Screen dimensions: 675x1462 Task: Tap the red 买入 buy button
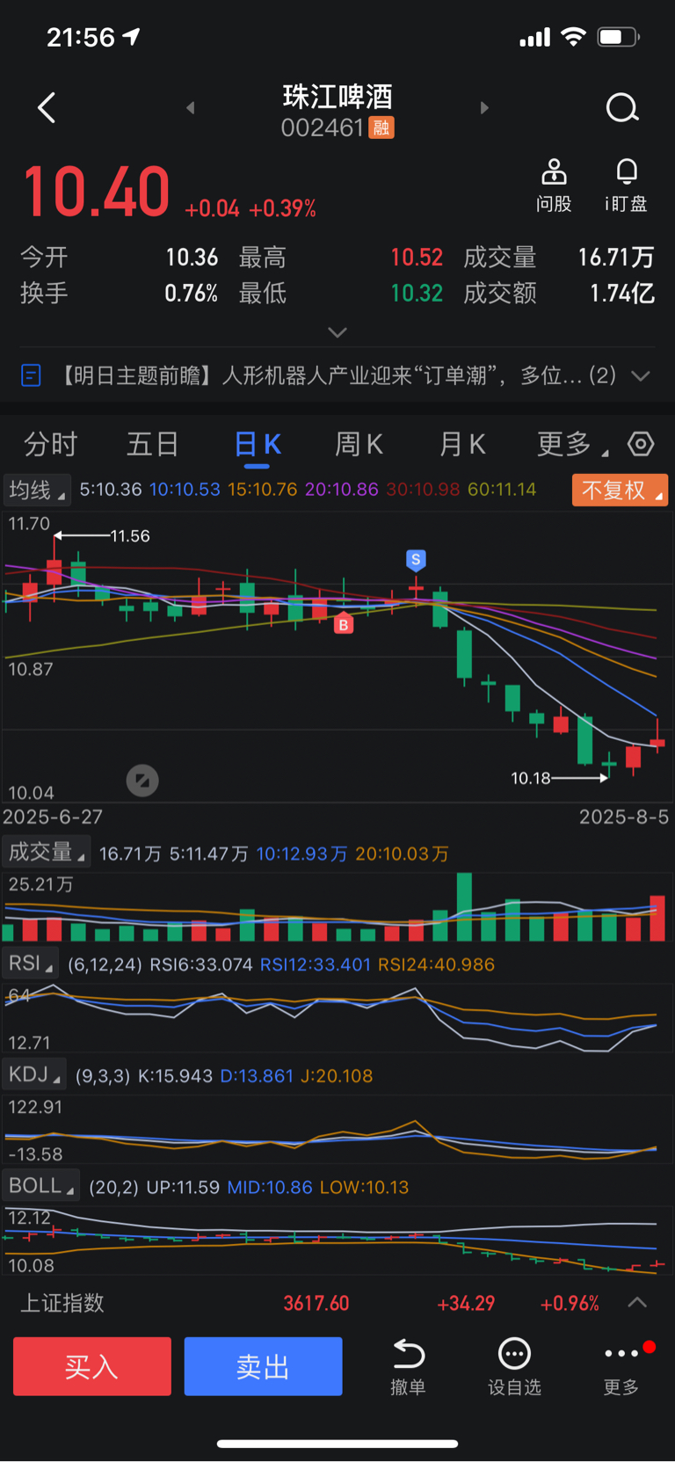92,1366
